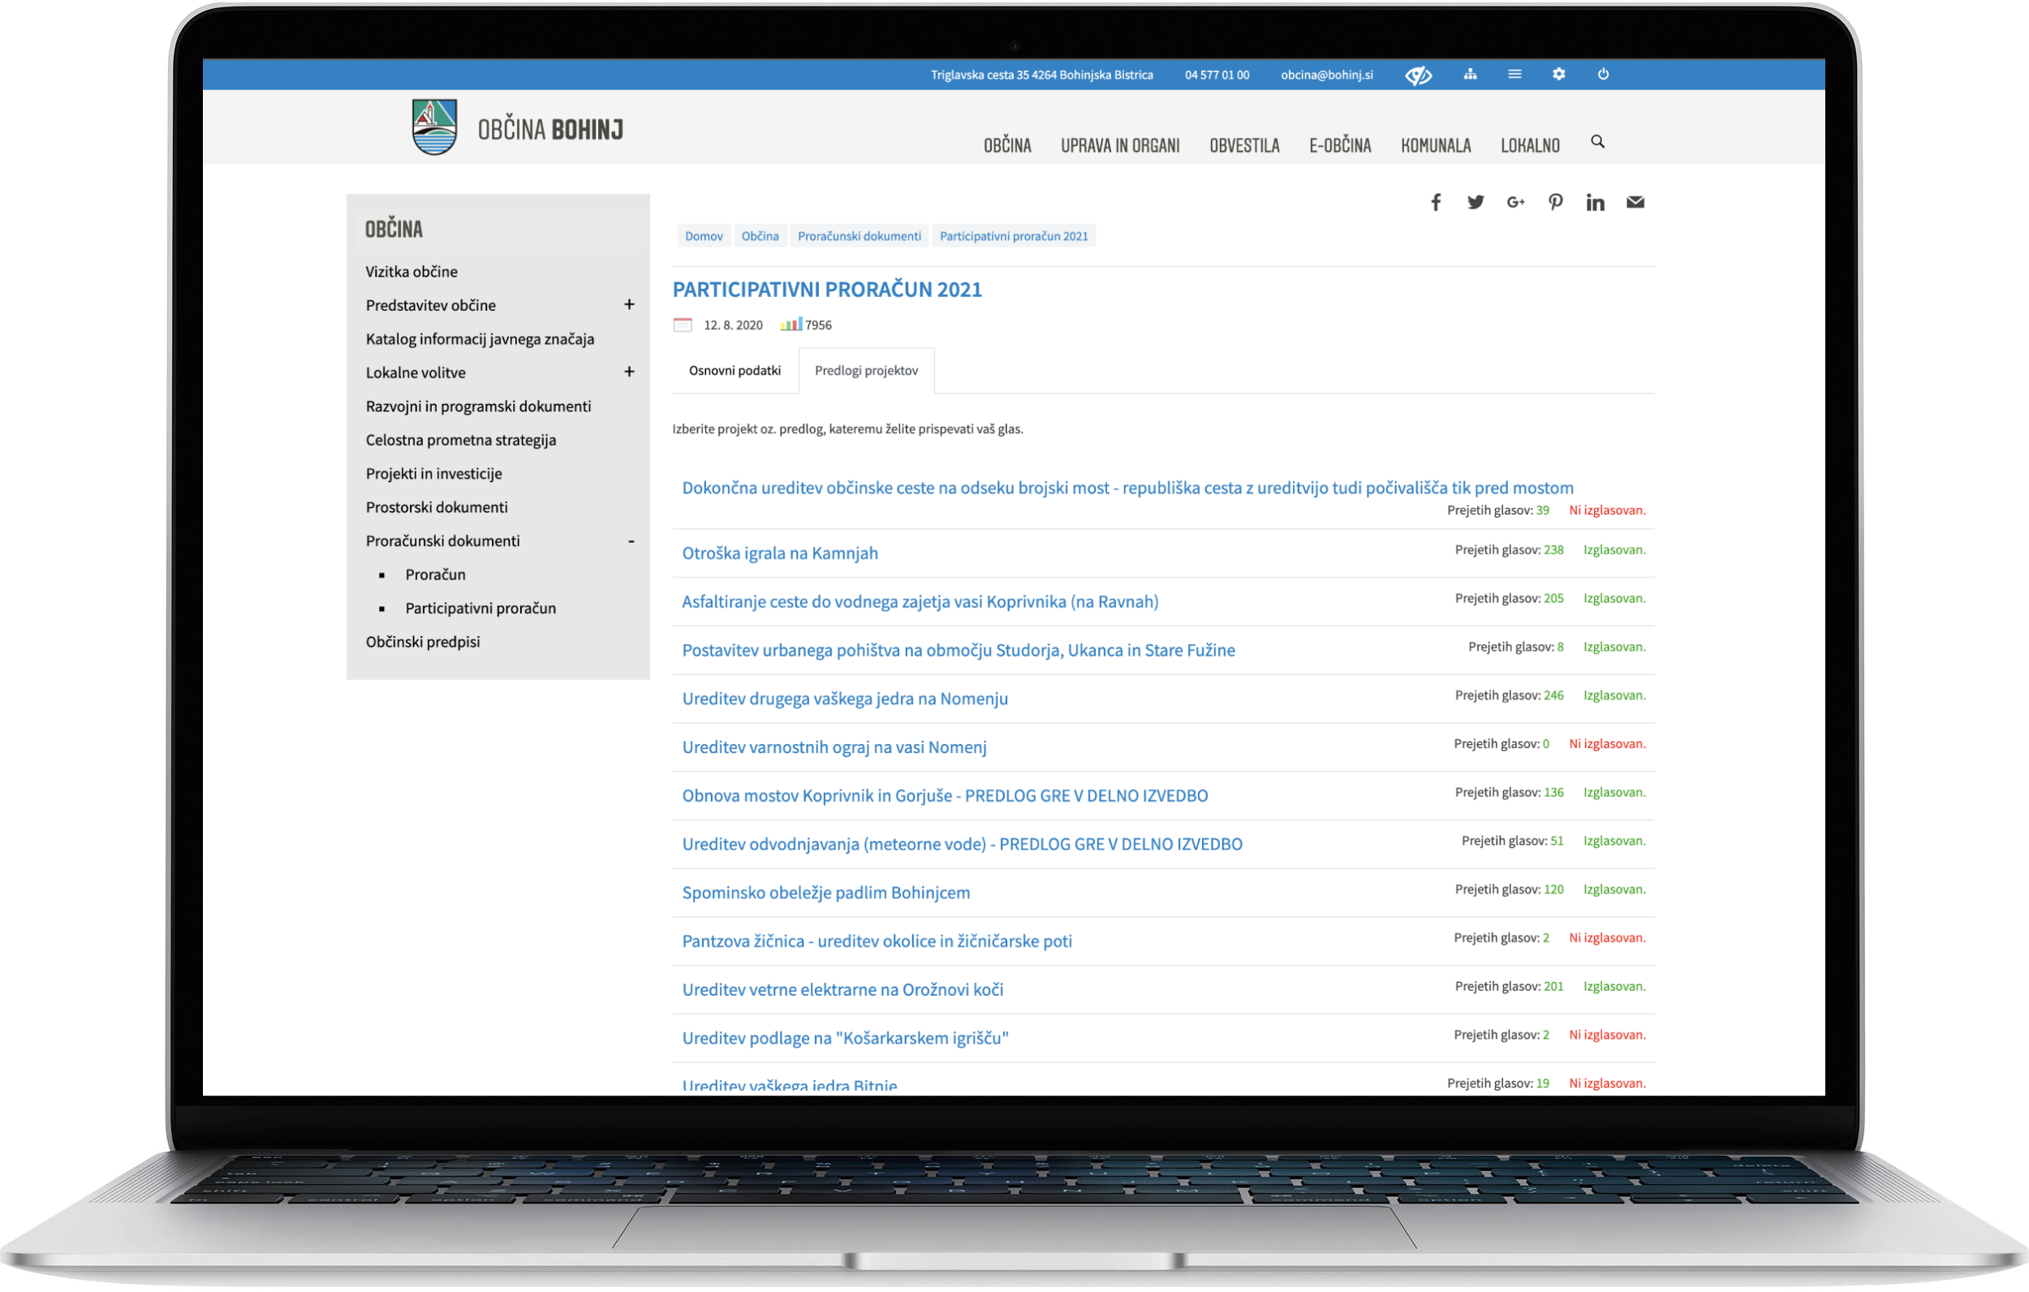Switch to the Osnovni podatki tab
2029x1292 pixels.
(x=734, y=371)
